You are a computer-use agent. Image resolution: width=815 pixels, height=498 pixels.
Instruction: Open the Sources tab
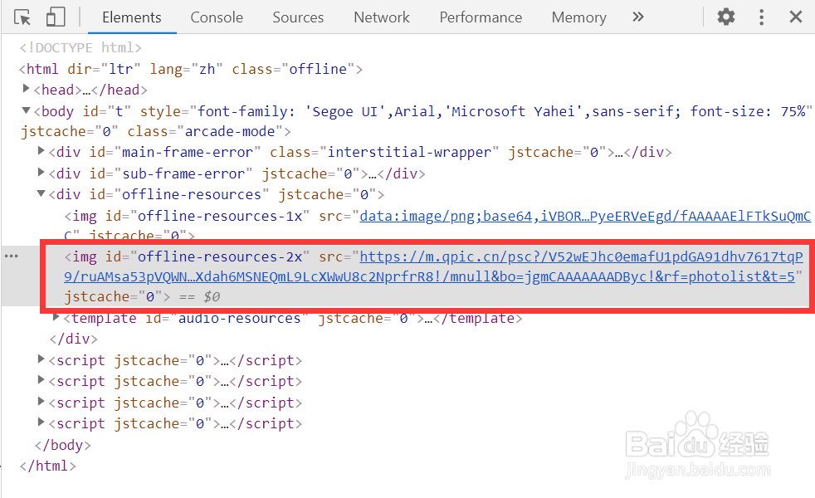pyautogui.click(x=298, y=17)
